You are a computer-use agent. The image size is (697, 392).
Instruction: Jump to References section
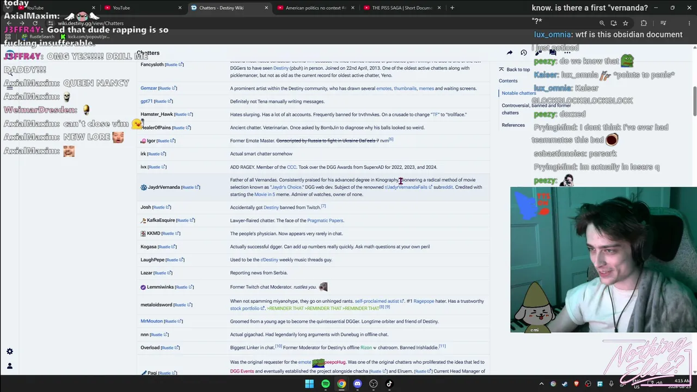513,125
